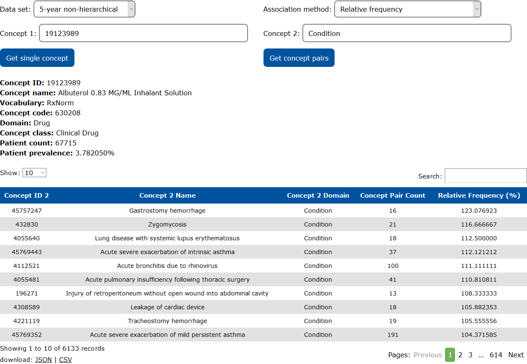Click Acute pulmonary insufficiency following thoracic surgery
Image resolution: width=527 pixels, height=364 pixels.
point(167,280)
